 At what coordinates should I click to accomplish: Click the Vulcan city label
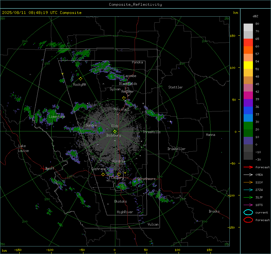click(153, 224)
